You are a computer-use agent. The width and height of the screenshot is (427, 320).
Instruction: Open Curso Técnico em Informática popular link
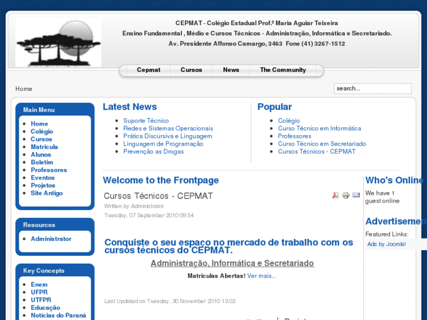coord(320,128)
